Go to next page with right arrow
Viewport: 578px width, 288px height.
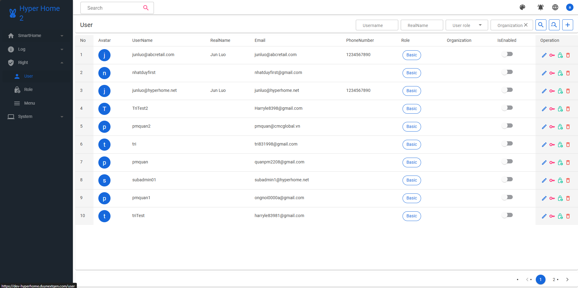[x=567, y=280]
